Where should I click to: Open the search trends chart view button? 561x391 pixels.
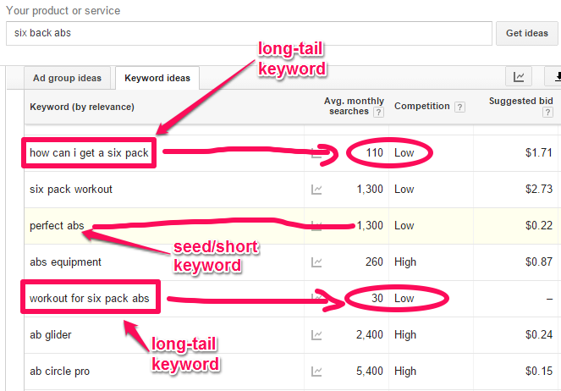519,78
